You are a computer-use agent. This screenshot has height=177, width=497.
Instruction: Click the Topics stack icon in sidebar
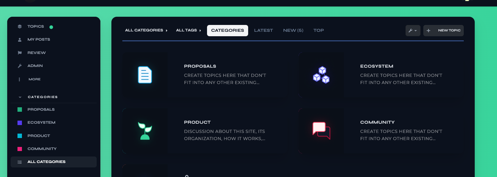click(x=20, y=27)
